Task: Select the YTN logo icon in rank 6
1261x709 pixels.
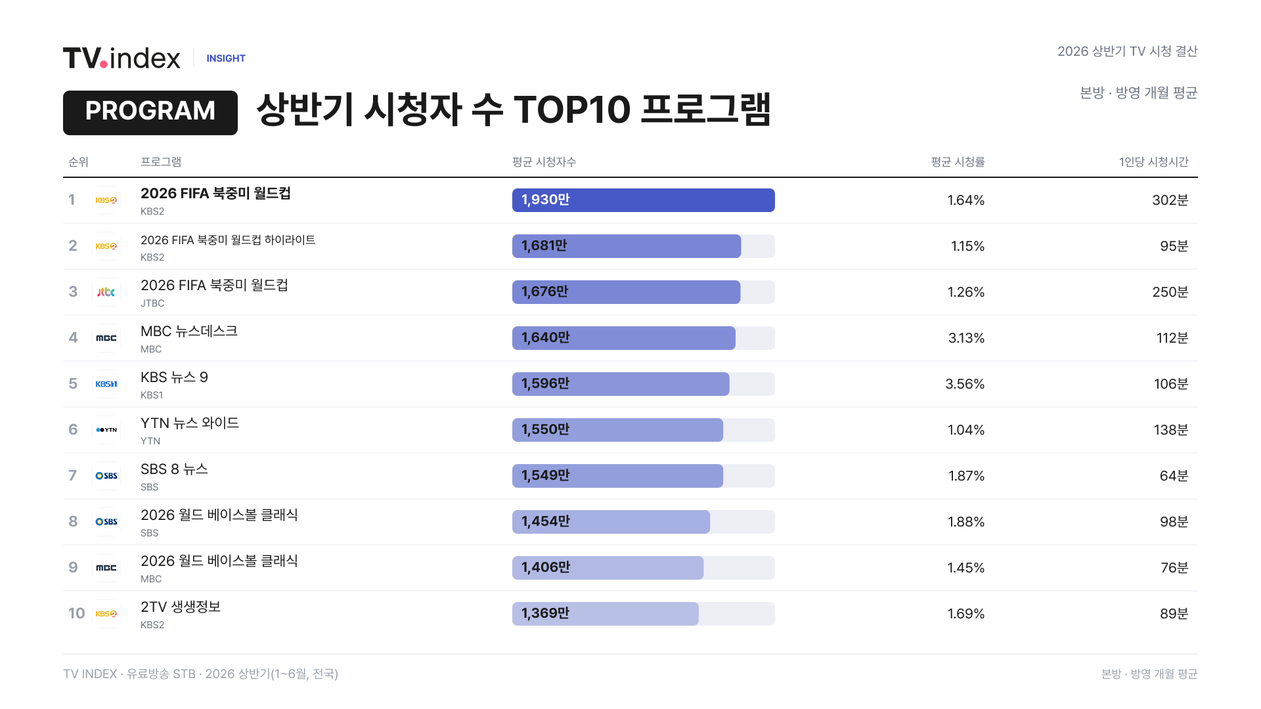Action: (106, 430)
